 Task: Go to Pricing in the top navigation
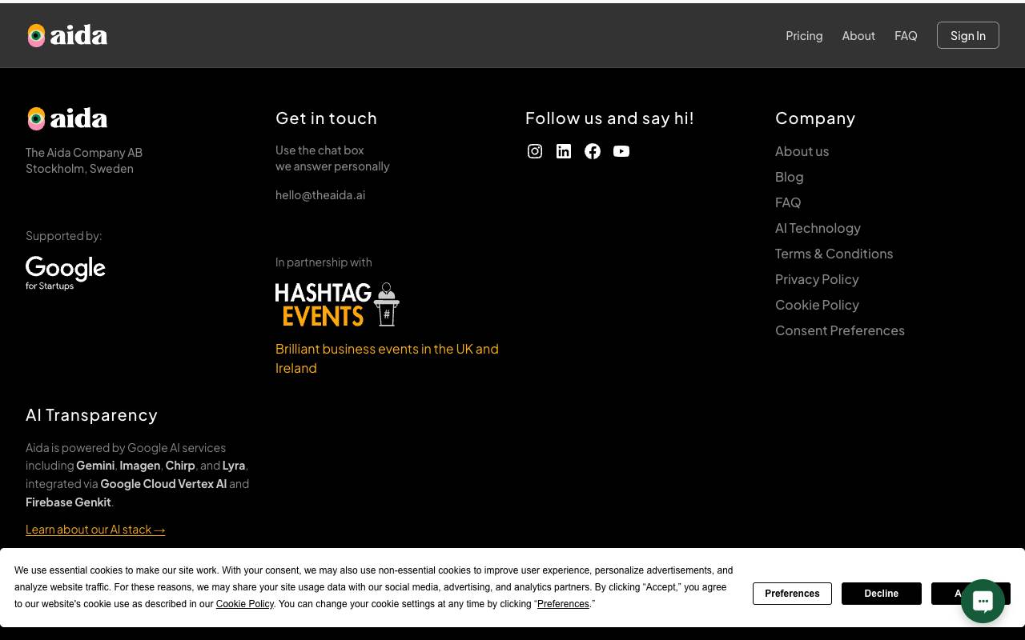tap(804, 35)
